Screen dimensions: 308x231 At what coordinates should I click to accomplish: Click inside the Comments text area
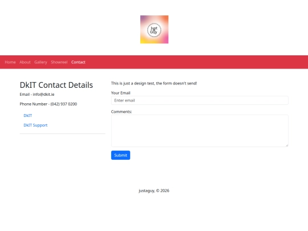(200, 131)
